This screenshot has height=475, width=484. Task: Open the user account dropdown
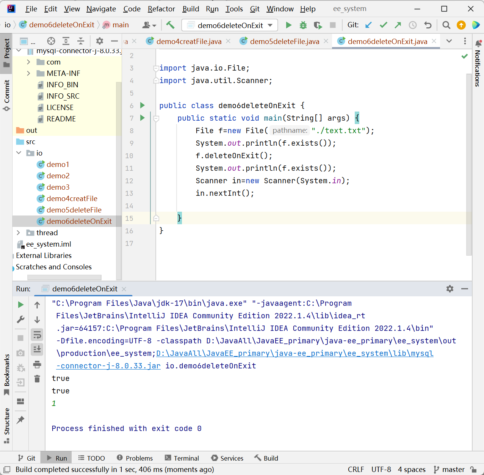coord(149,25)
